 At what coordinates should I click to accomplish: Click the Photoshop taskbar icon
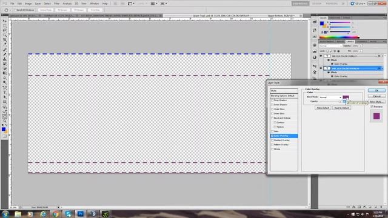tap(81, 214)
